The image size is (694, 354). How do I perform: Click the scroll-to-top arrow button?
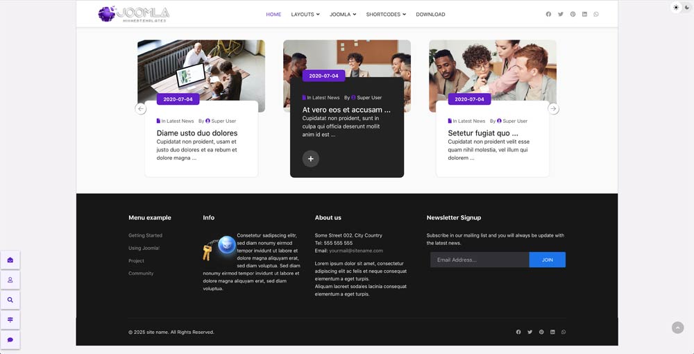(677, 328)
